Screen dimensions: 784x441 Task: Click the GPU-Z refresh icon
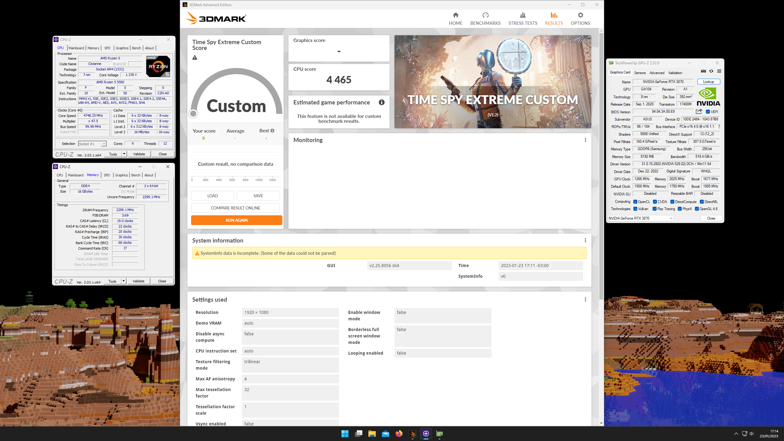711,71
